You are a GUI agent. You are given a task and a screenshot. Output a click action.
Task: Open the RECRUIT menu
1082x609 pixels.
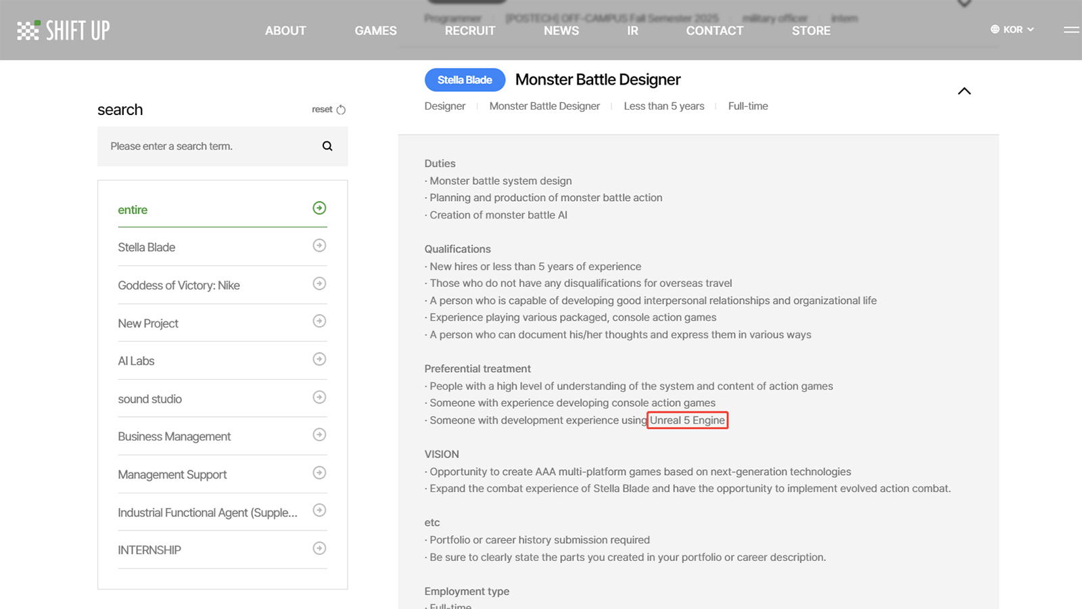(x=470, y=30)
